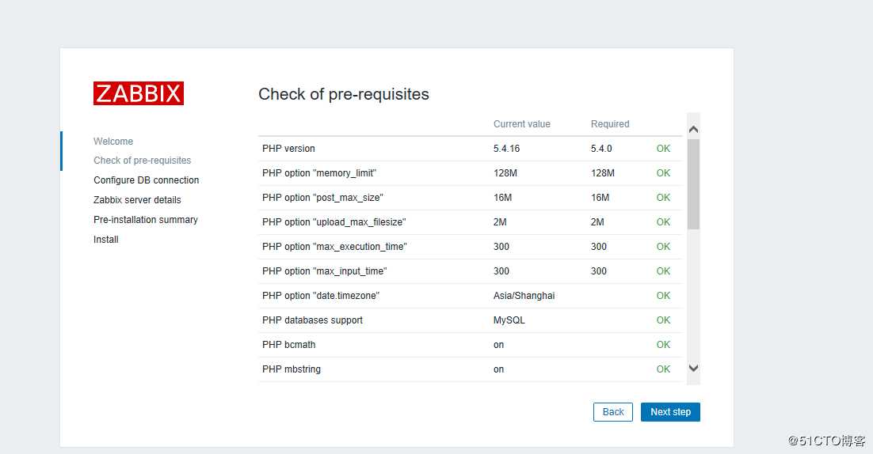Click the Check of pre-requisites page heading

344,94
